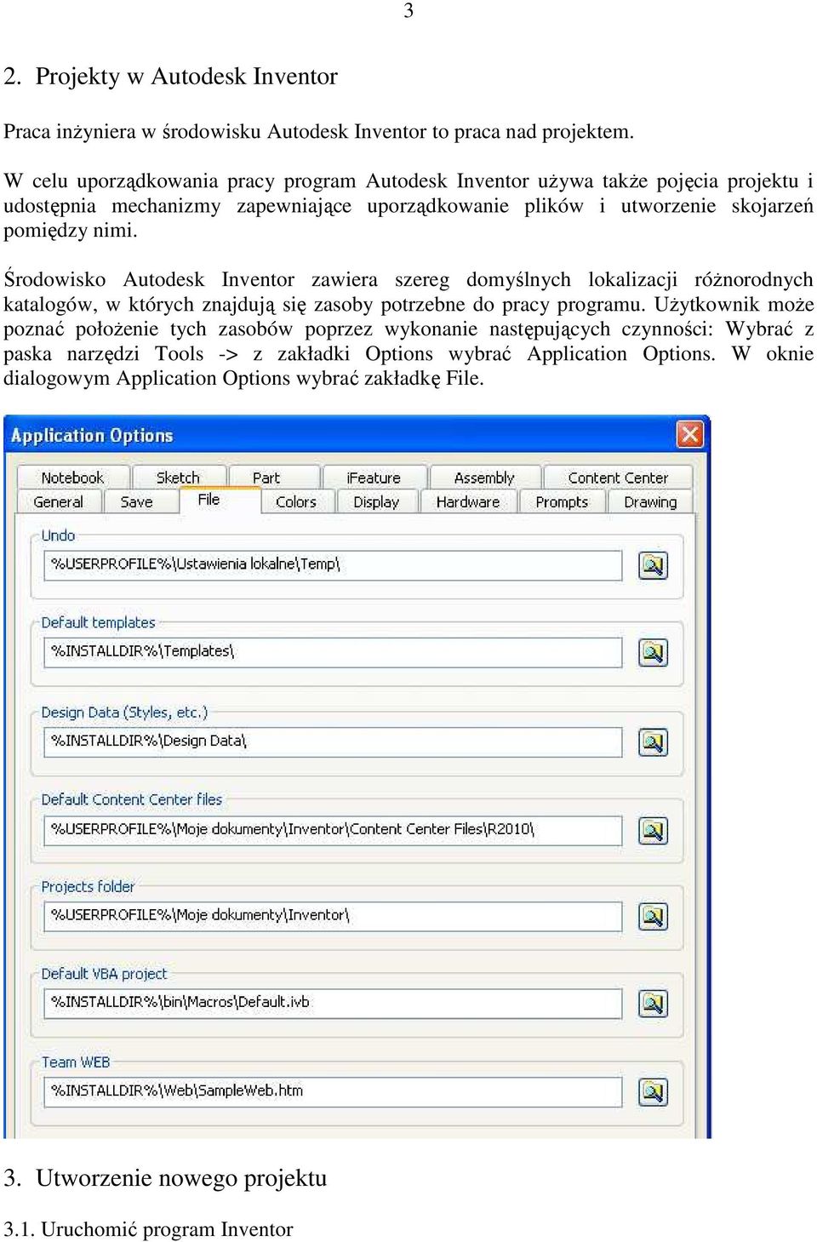Browse for the Projects folder location
The width and height of the screenshot is (817, 1242).
pyautogui.click(x=653, y=917)
